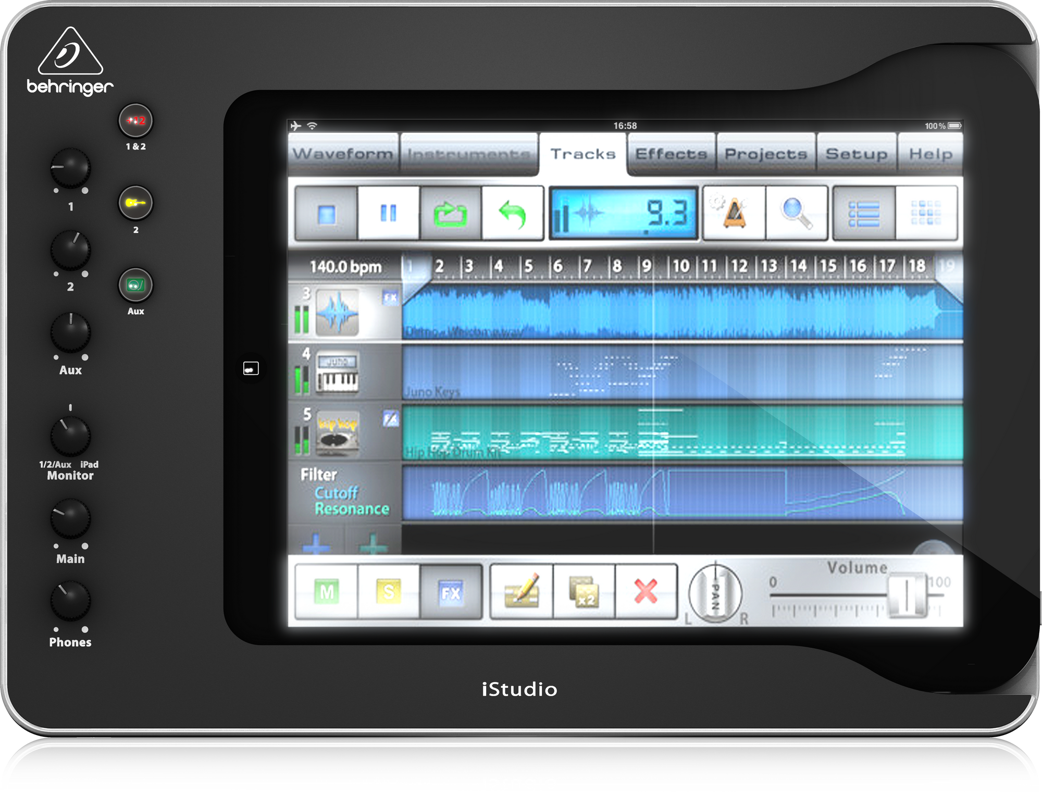Image resolution: width=1042 pixels, height=794 pixels.
Task: Tap the blue position display showing 9.3
Action: click(x=624, y=214)
